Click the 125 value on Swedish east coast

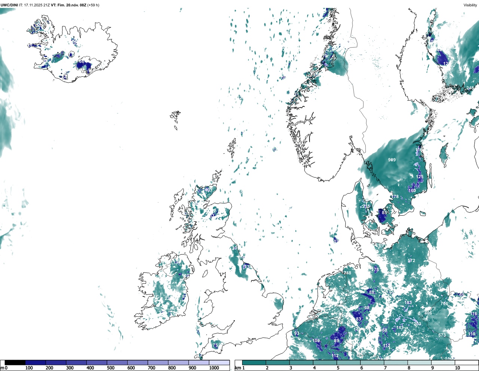[420, 177]
